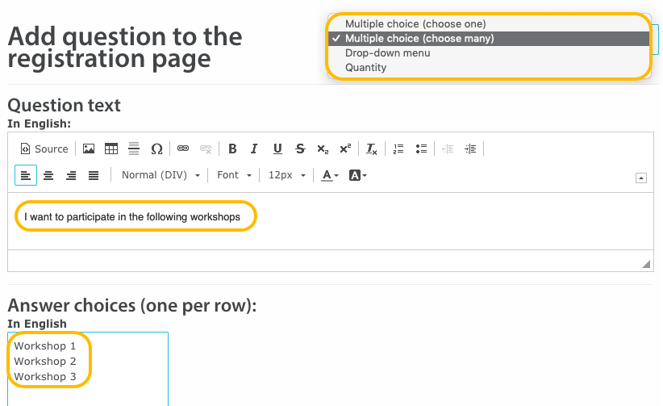
Task: Open the Normal (DIV) paragraph format dropdown
Action: coord(161,175)
